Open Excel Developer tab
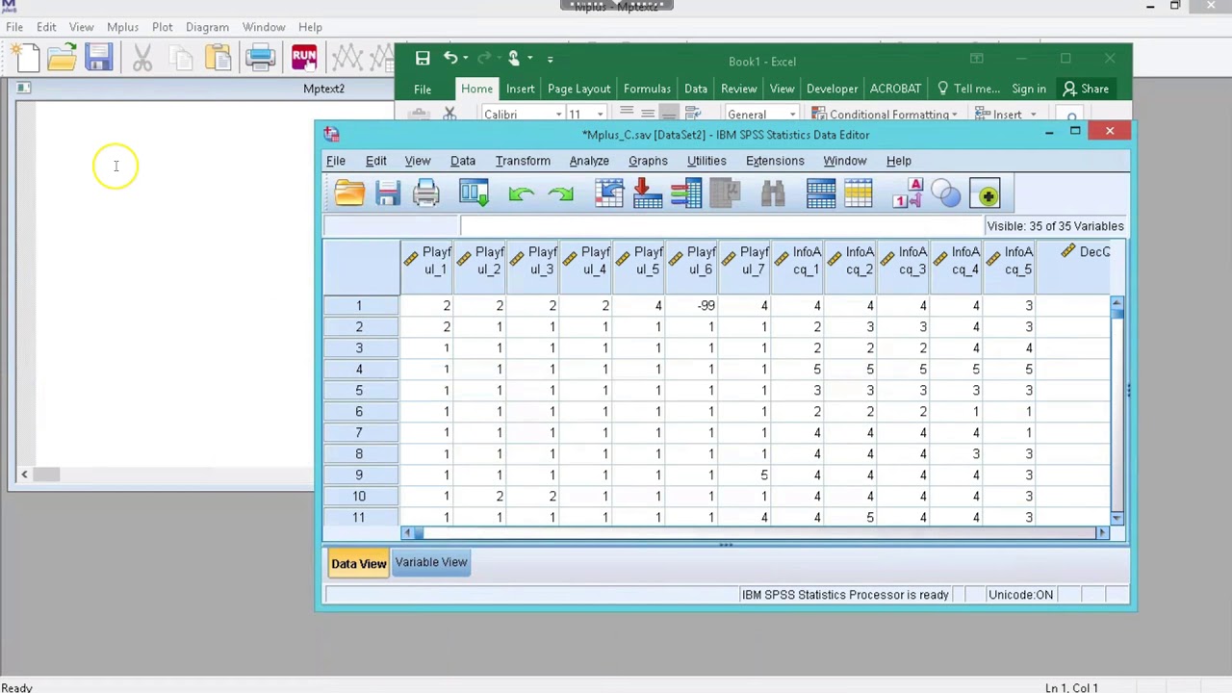The width and height of the screenshot is (1232, 693). tap(832, 89)
